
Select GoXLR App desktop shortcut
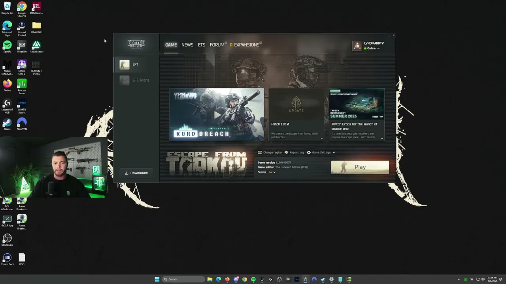point(7,221)
